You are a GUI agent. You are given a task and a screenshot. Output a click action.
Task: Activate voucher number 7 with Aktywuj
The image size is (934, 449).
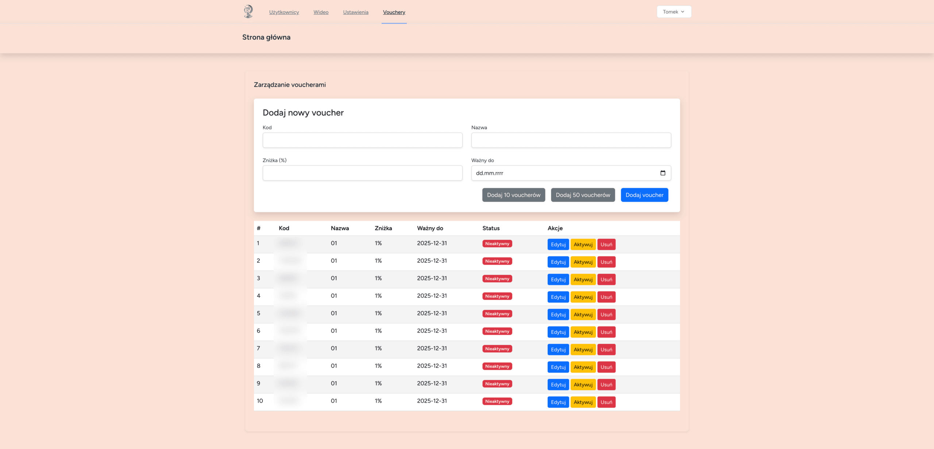point(583,350)
